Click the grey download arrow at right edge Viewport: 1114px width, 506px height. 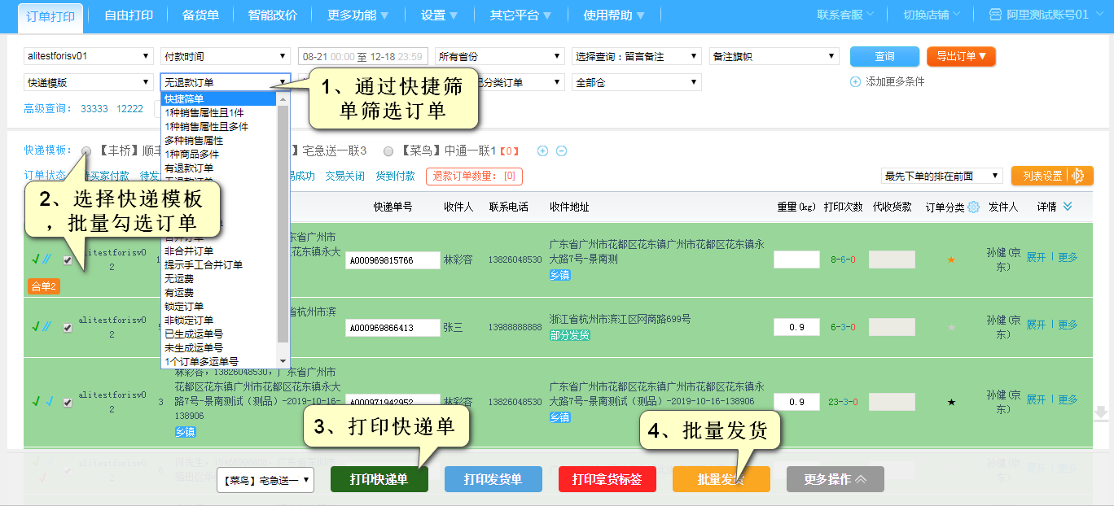[x=1100, y=413]
